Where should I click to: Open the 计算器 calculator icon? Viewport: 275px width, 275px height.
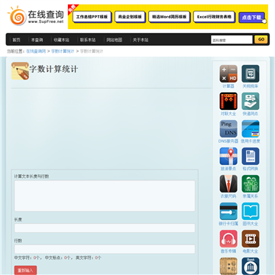[228, 73]
